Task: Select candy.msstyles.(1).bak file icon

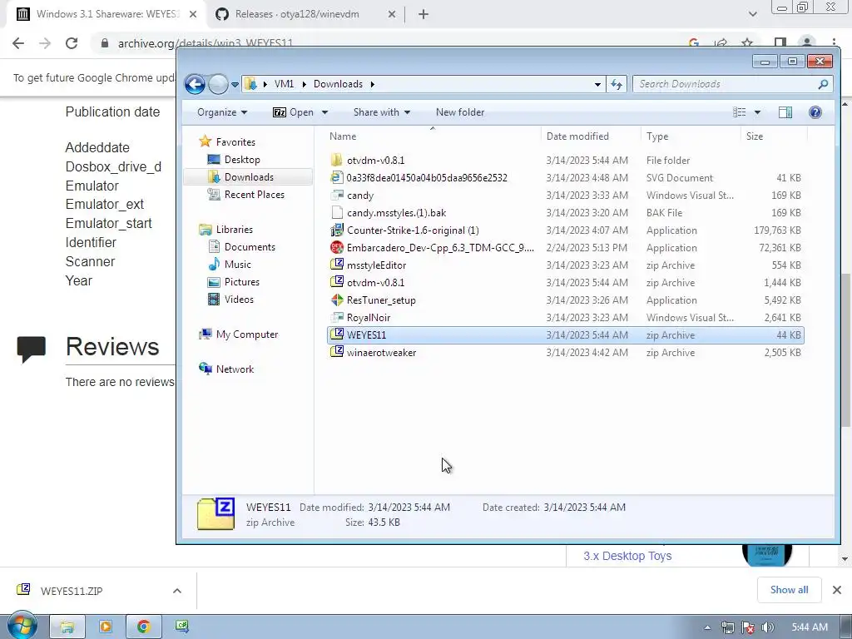Action: (x=337, y=212)
